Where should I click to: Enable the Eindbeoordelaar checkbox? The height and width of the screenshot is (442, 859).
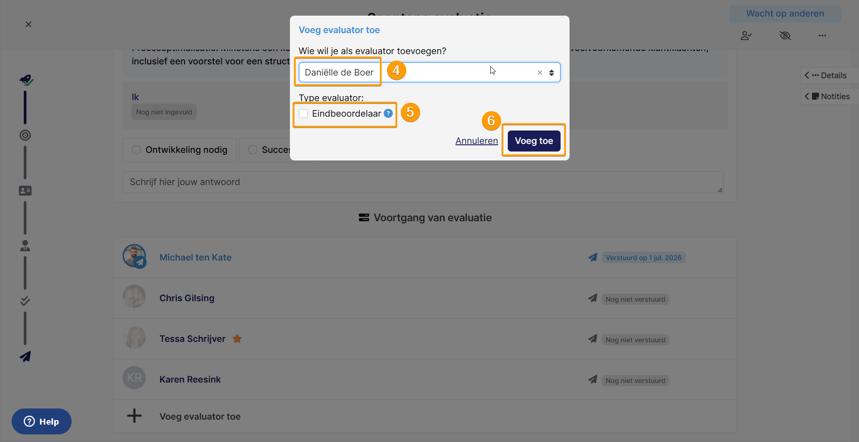click(303, 114)
